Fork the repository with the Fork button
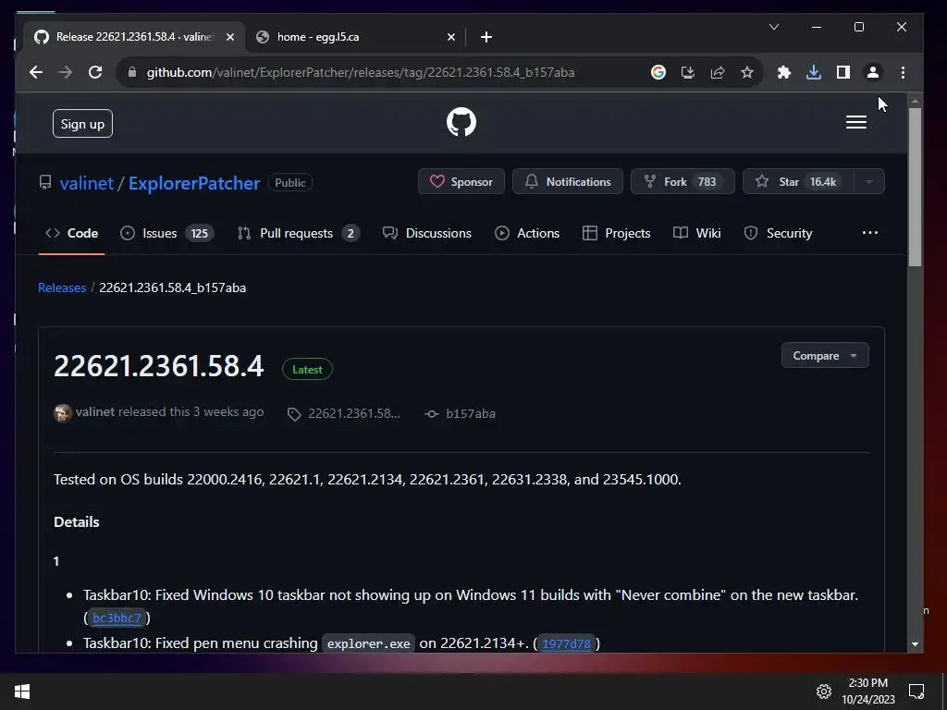The height and width of the screenshot is (710, 947). [683, 182]
